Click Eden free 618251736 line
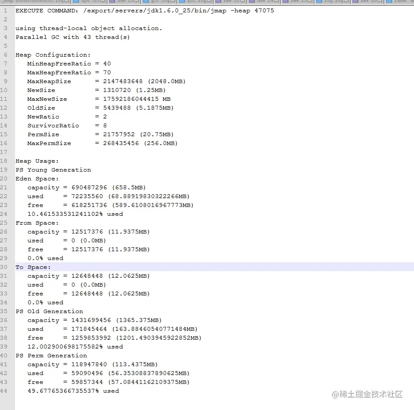The image size is (414, 410). click(x=111, y=205)
